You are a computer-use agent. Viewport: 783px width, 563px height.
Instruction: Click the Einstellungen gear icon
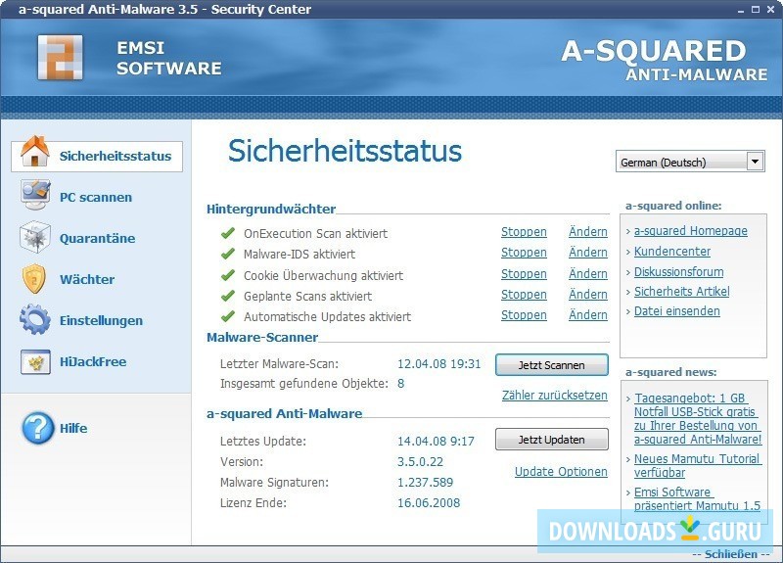pos(35,320)
